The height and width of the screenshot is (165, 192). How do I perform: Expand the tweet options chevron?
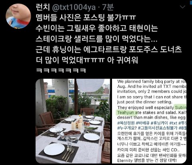(182, 7)
